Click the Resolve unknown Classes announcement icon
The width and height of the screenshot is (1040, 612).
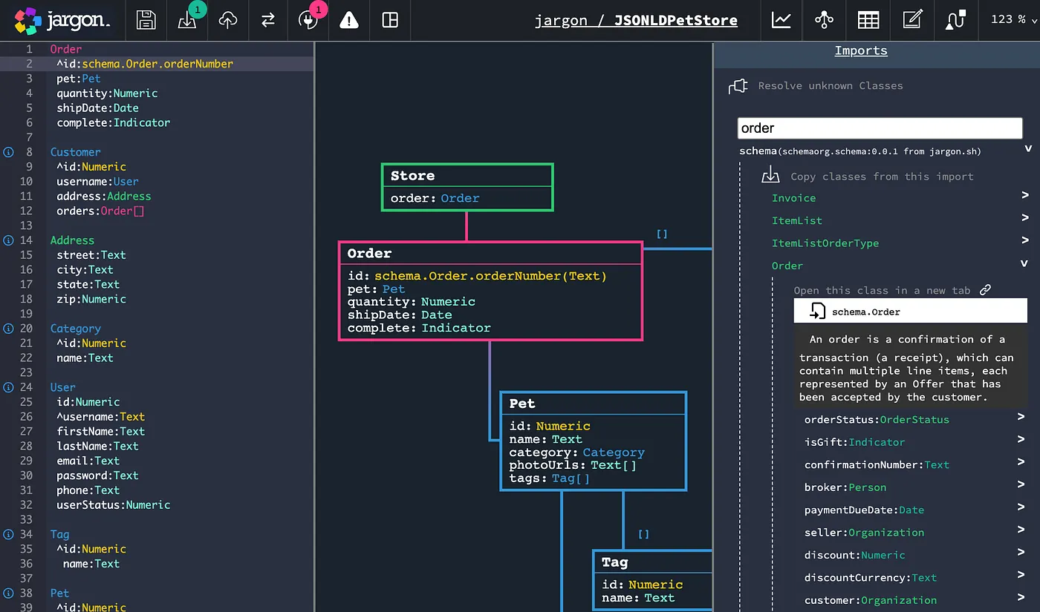(x=738, y=85)
